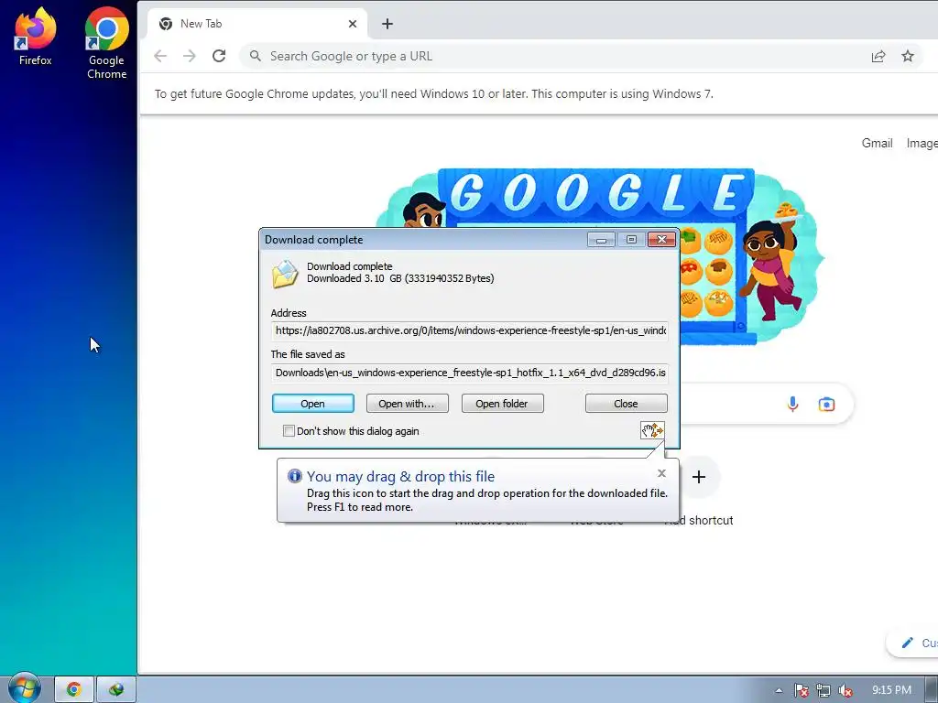Close the New Tab tab
The height and width of the screenshot is (703, 938).
(x=353, y=24)
